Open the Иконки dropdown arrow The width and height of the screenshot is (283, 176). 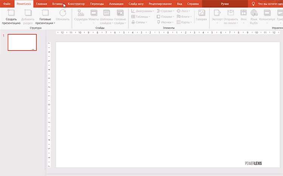tap(173, 22)
